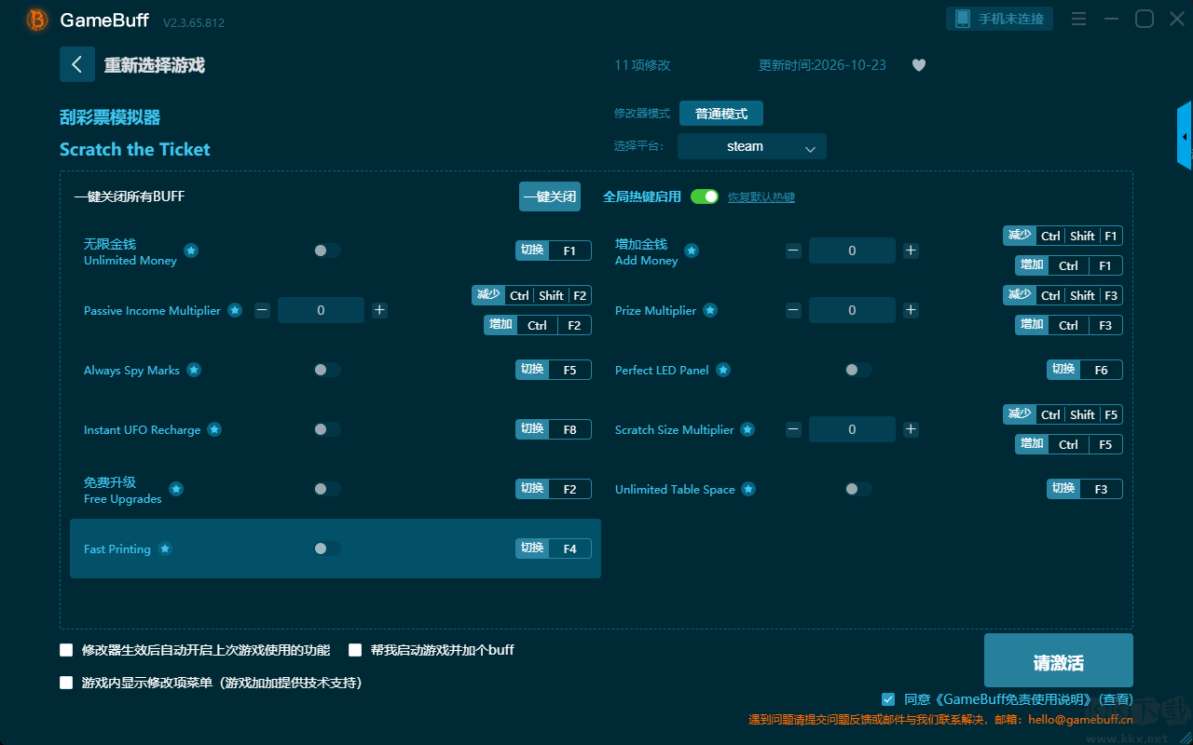Expand the right side panel arrow
This screenshot has width=1193, height=745.
pyautogui.click(x=1185, y=136)
